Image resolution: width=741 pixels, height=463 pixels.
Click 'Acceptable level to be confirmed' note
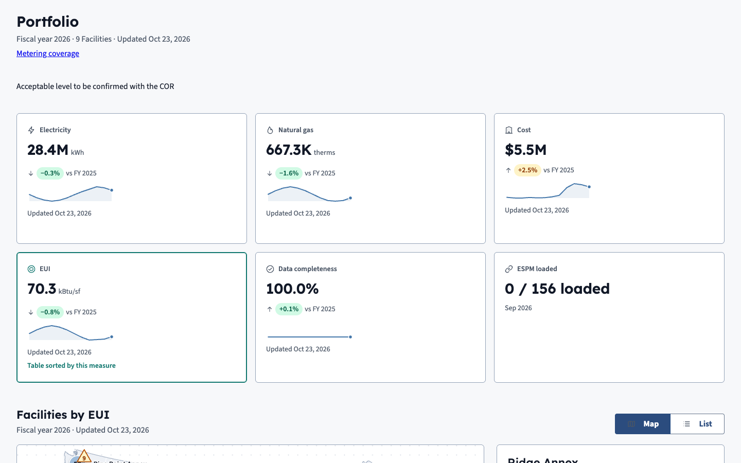point(95,86)
